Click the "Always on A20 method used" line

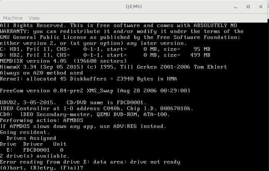pos(42,73)
